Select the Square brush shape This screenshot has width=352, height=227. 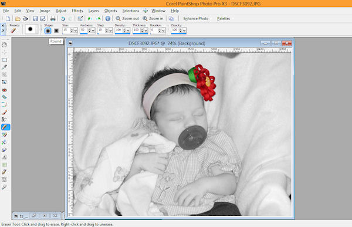pos(56,31)
